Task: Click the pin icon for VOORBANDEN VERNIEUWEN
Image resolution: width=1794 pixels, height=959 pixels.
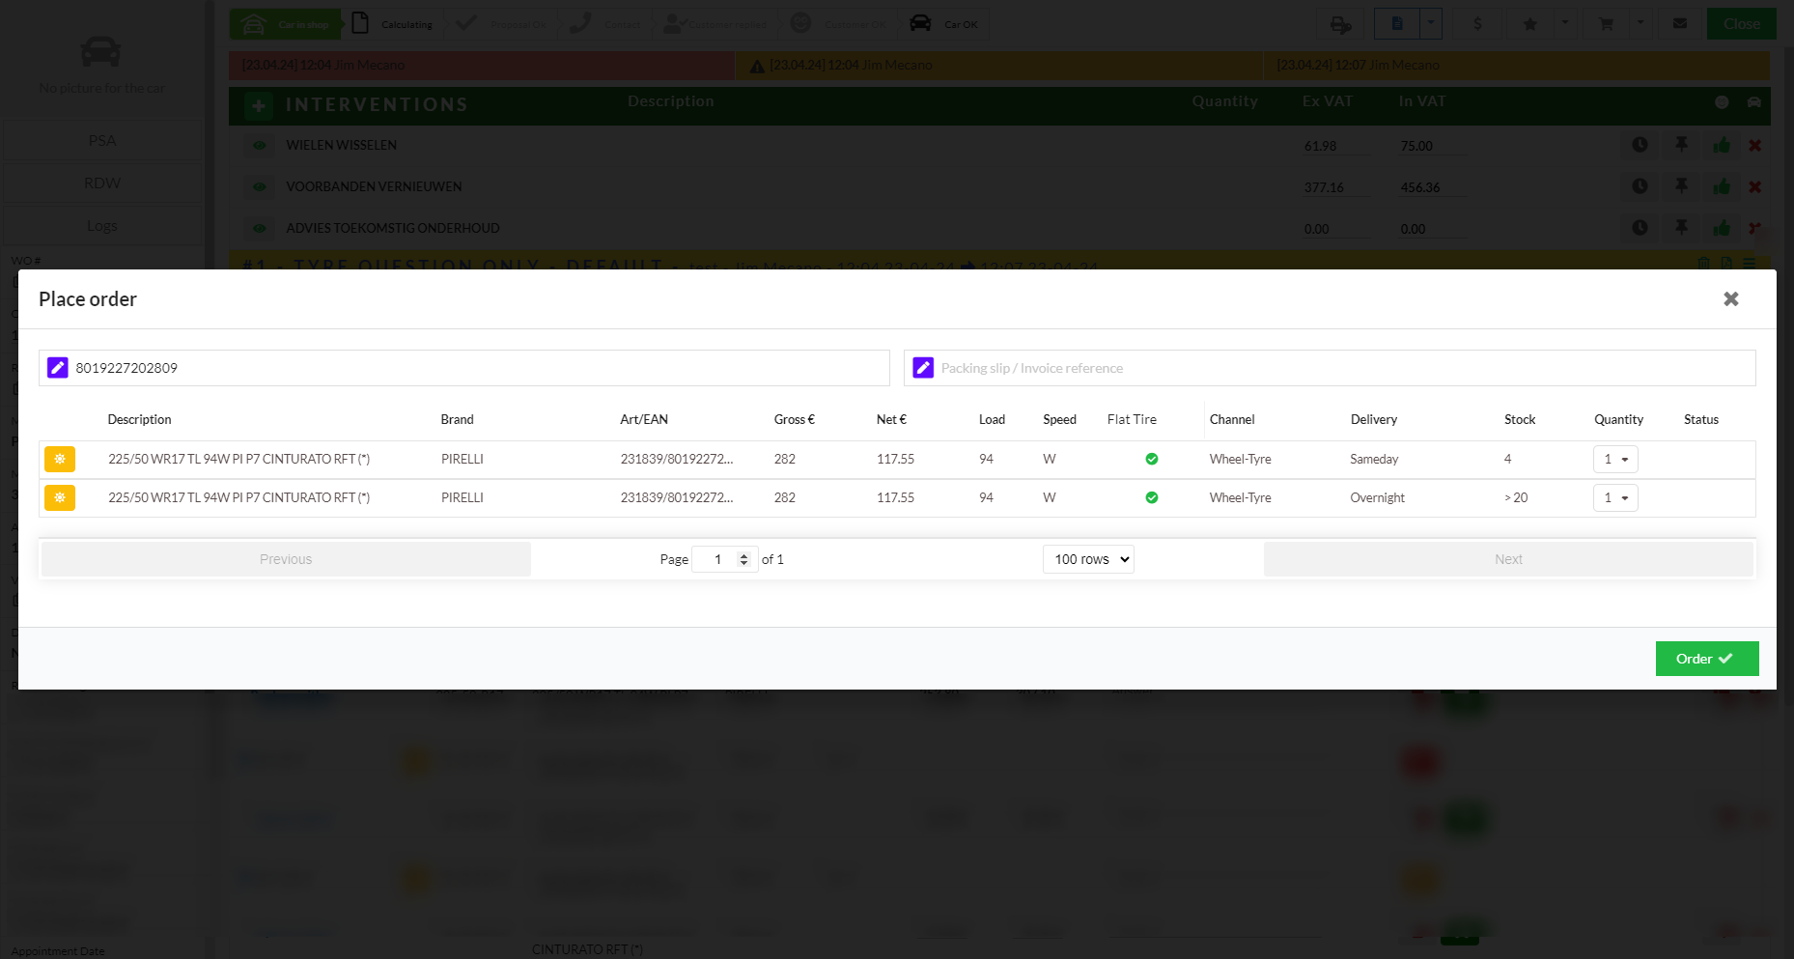Action: click(1681, 186)
